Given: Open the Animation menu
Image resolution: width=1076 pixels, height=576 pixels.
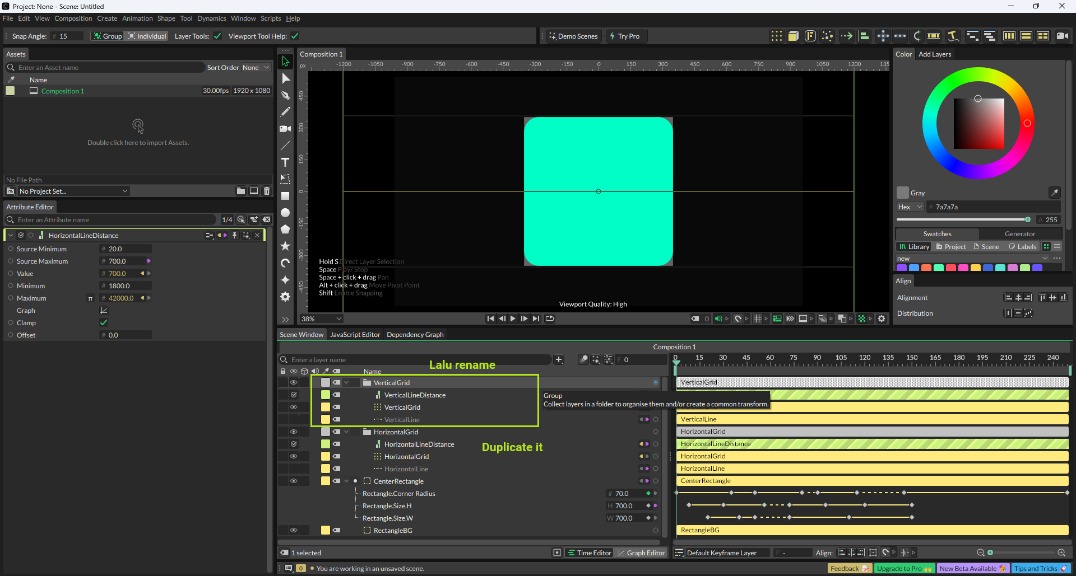Looking at the screenshot, I should pos(137,18).
